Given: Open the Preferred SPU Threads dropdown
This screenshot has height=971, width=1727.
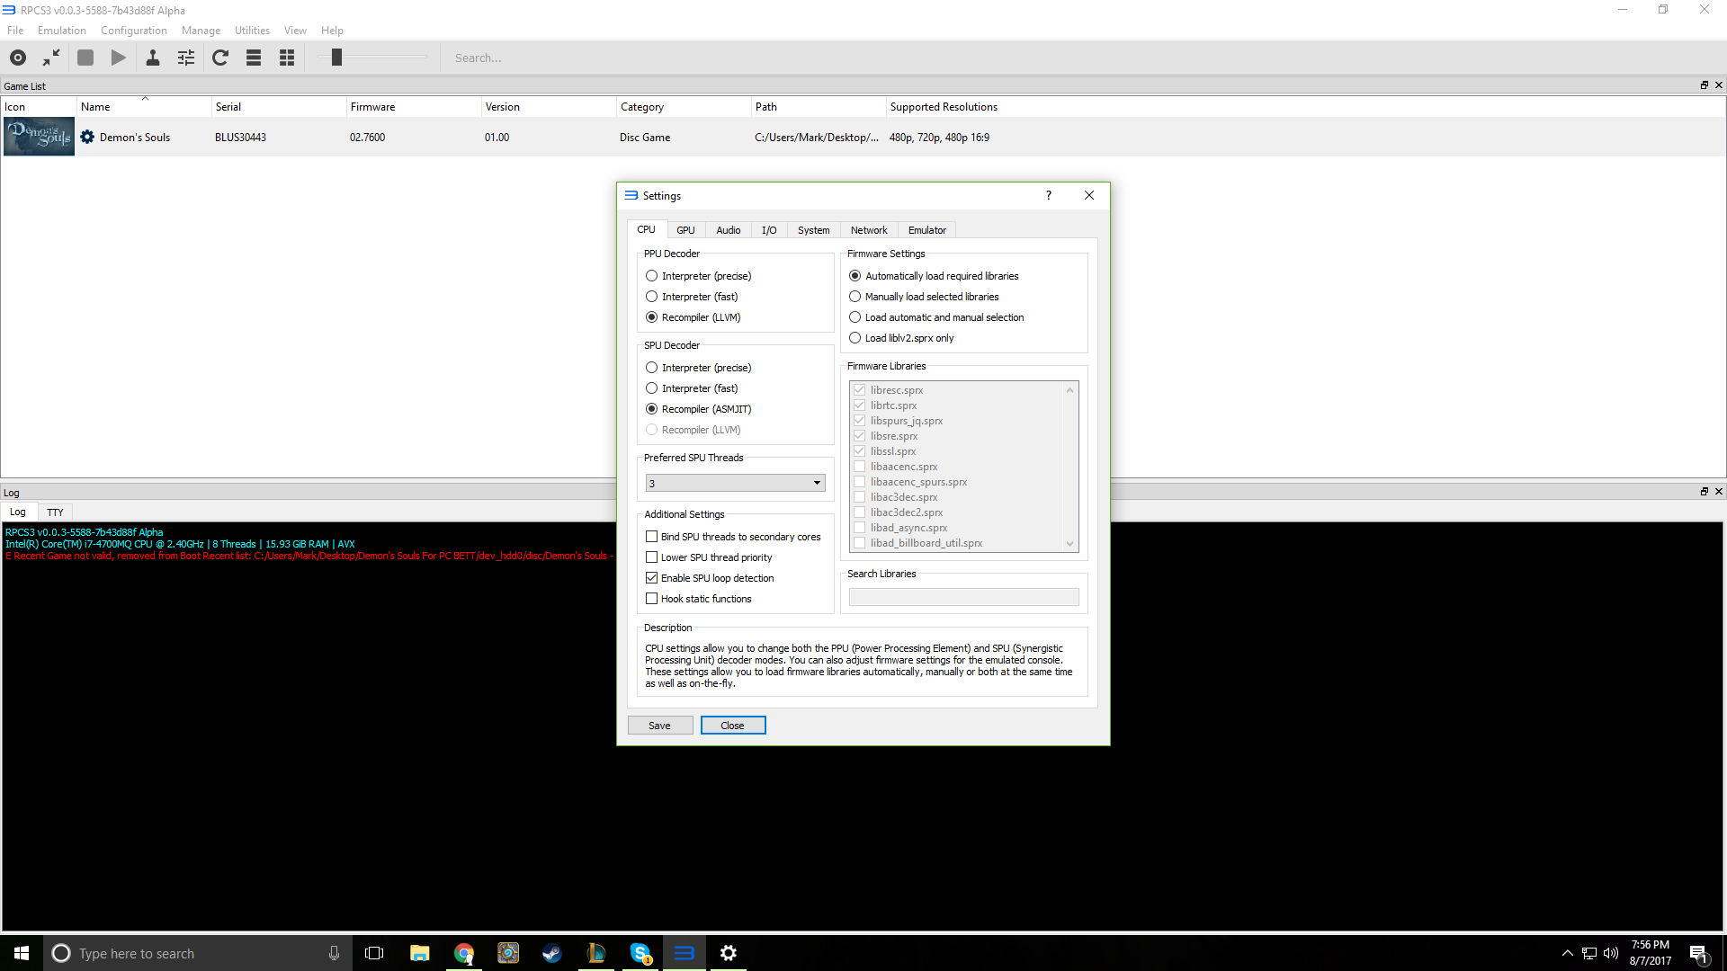Looking at the screenshot, I should [x=735, y=483].
